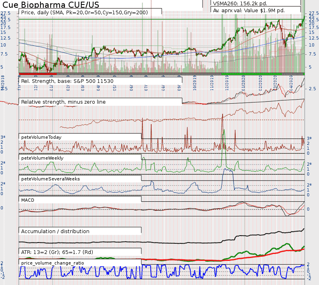319x285 pixels.
Task: Select the 'VSMA260: 156.2k pd.' label
Action: [240, 3]
